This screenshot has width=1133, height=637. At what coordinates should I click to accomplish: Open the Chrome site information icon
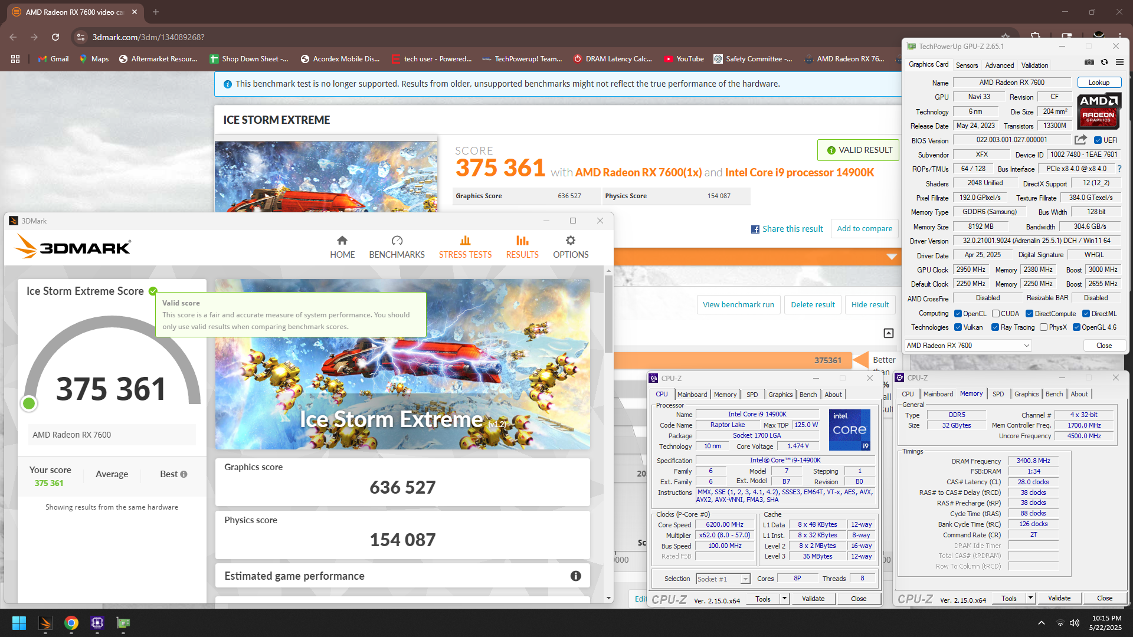81,37
